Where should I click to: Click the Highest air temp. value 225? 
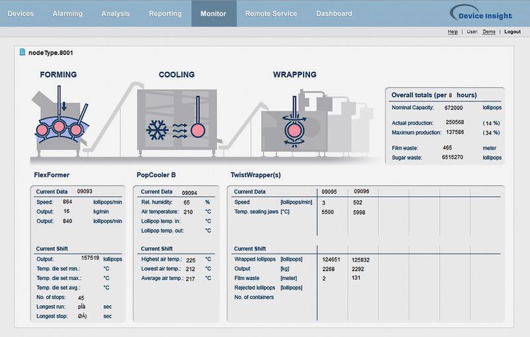coord(191,260)
